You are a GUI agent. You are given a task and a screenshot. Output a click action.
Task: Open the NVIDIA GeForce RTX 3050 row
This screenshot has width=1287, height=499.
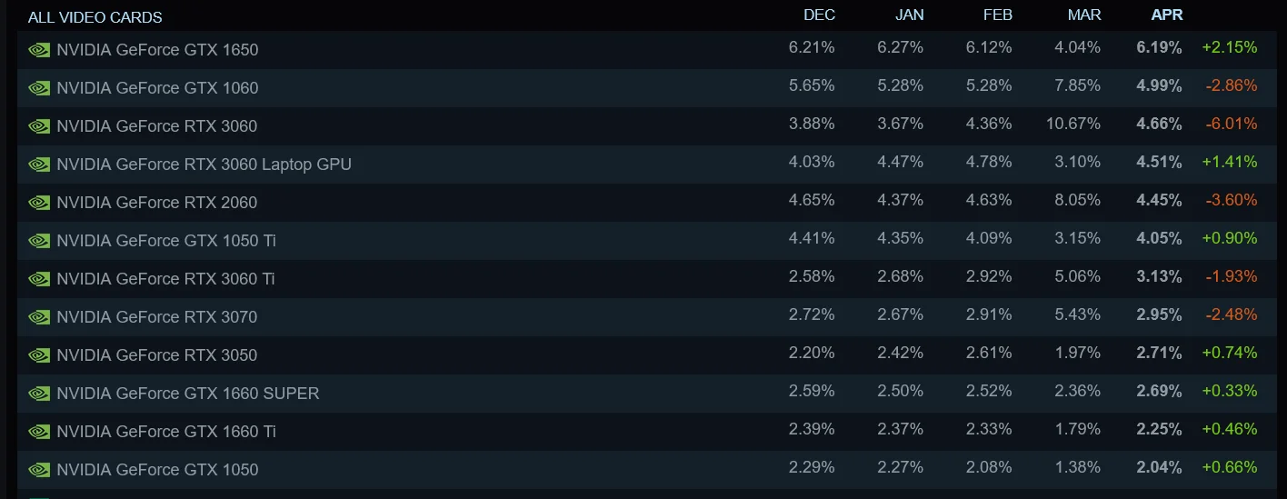pos(646,355)
